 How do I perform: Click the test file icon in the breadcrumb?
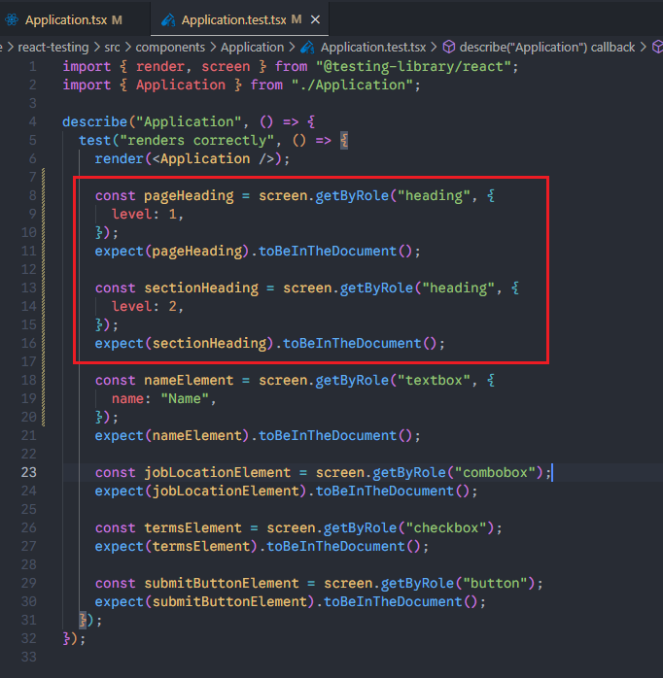308,47
